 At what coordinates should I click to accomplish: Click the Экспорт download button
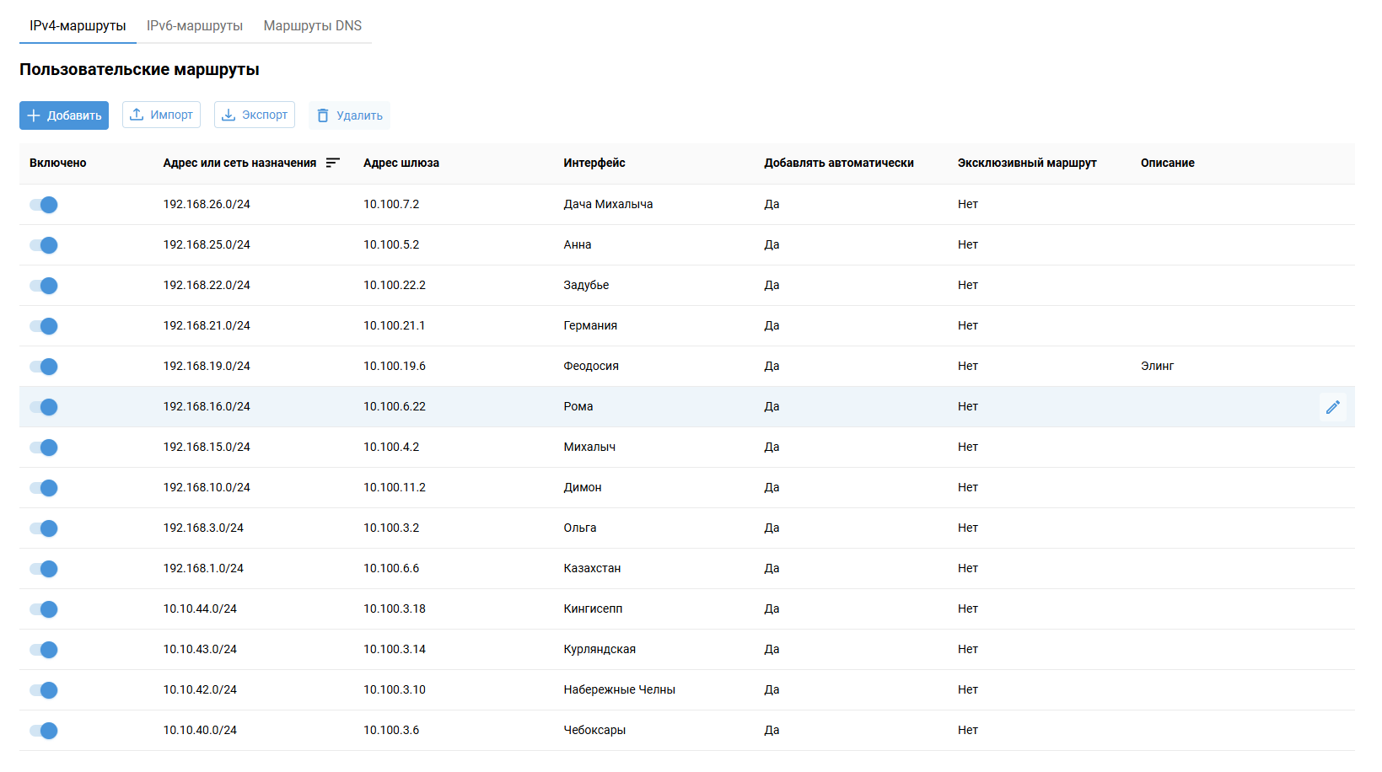tap(254, 115)
